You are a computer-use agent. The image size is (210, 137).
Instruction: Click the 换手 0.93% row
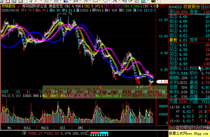click(x=178, y=92)
